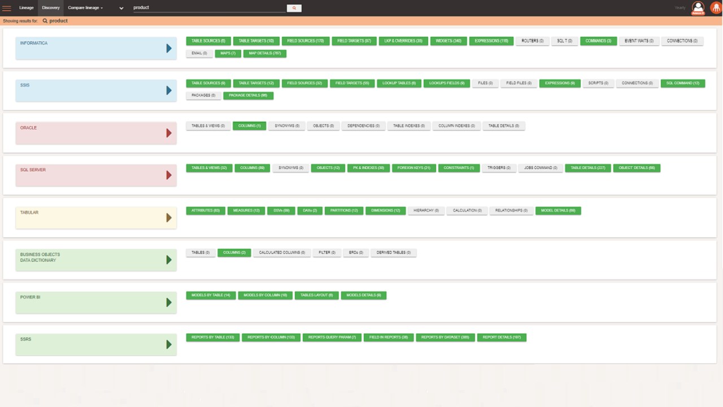Open Informatica Widgets (340)
This screenshot has width=723, height=407.
pyautogui.click(x=448, y=41)
